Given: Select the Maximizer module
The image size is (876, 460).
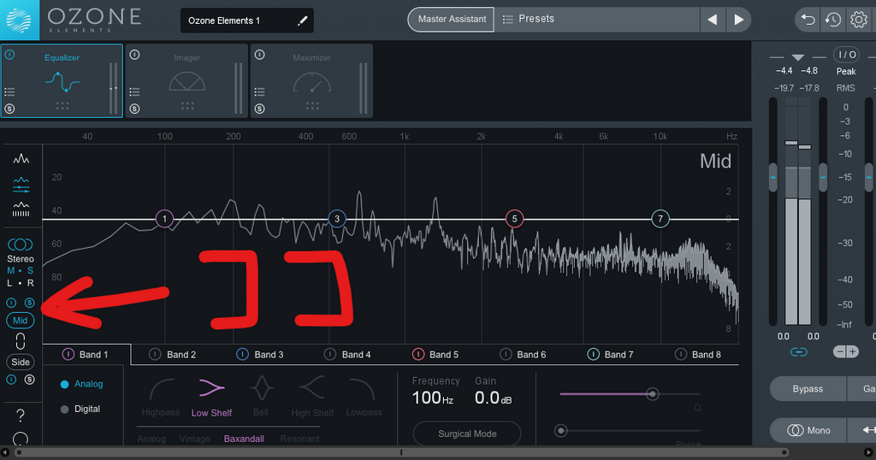Looking at the screenshot, I should point(311,81).
